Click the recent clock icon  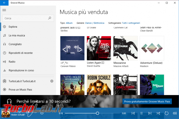tap(4, 53)
